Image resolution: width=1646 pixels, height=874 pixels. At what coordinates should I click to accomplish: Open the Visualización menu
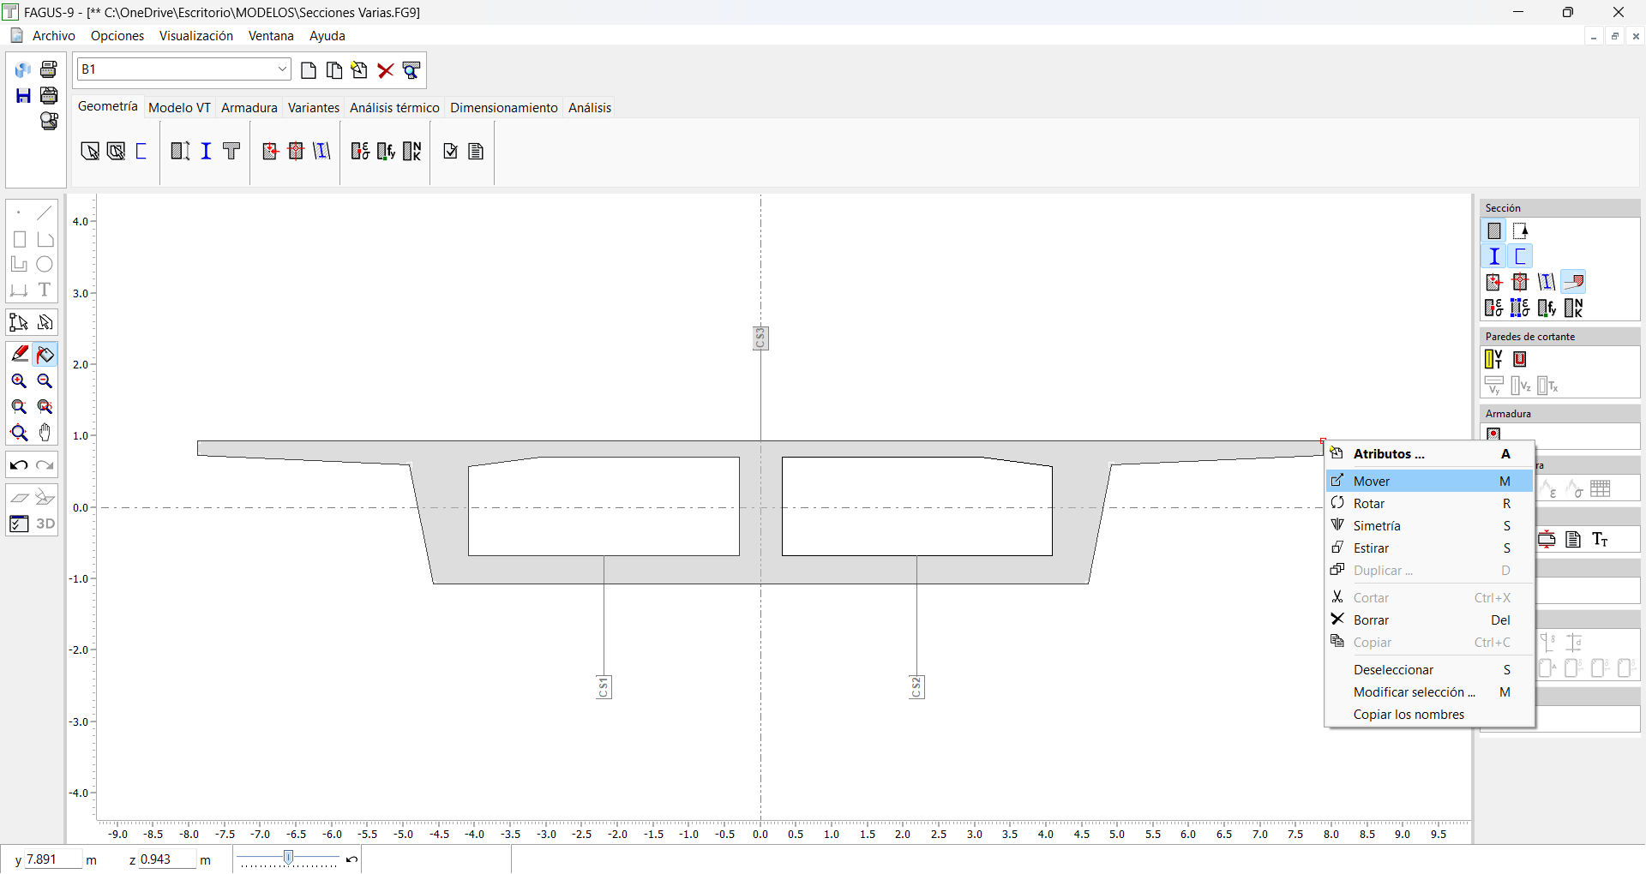tap(195, 36)
